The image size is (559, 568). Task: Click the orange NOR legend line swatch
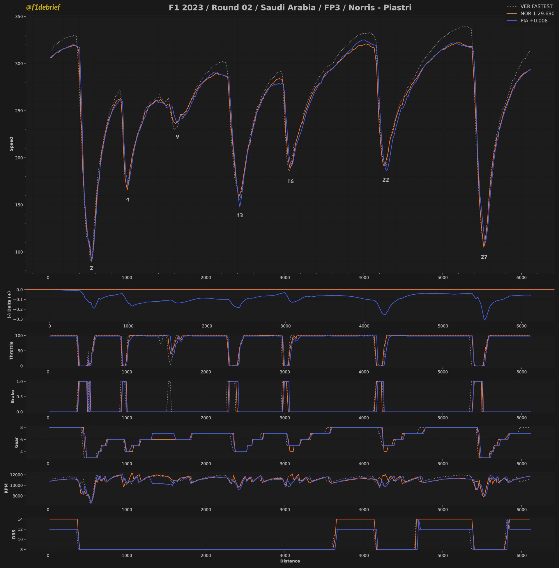pos(512,13)
